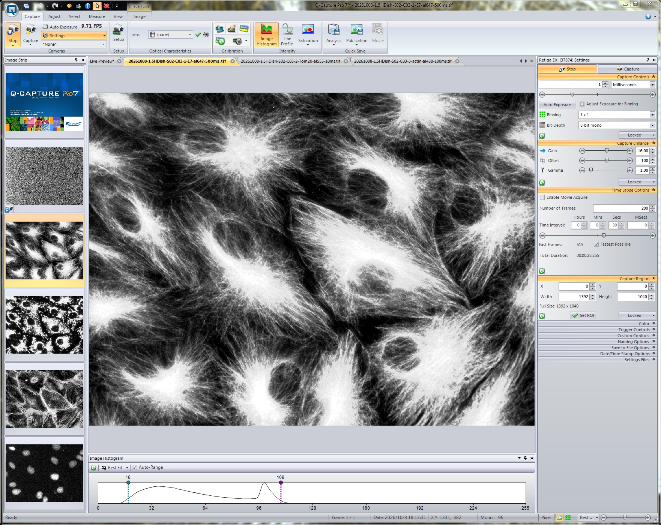Image resolution: width=661 pixels, height=525 pixels.
Task: Switch to the Adjust ribbon tab
Action: click(x=54, y=16)
